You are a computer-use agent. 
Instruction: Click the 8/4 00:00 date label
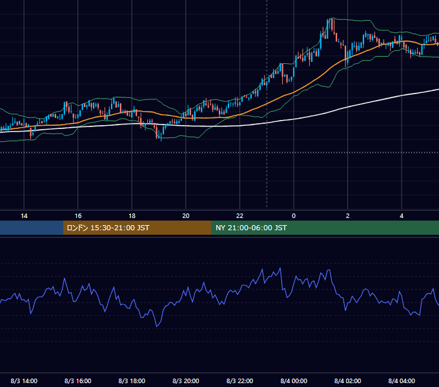click(x=294, y=381)
